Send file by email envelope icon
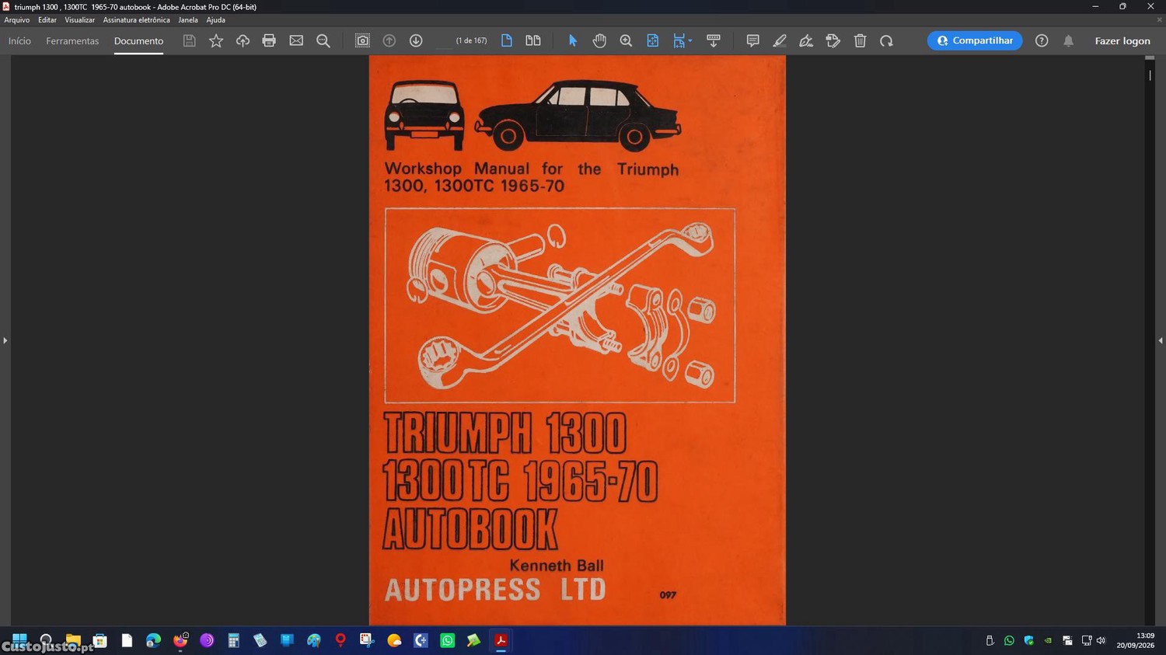The height and width of the screenshot is (655, 1166). click(x=296, y=40)
